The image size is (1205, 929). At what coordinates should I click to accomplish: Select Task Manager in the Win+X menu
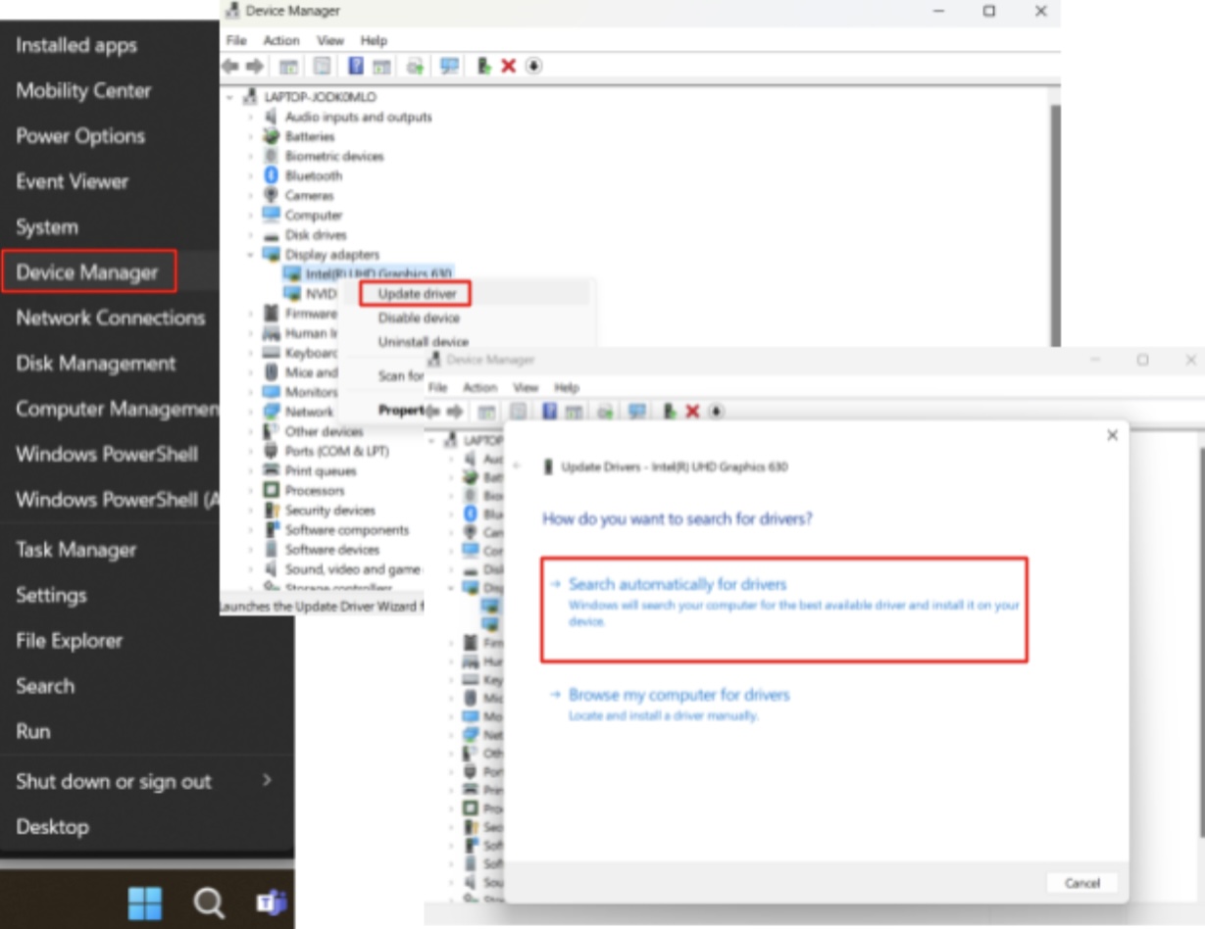[76, 549]
